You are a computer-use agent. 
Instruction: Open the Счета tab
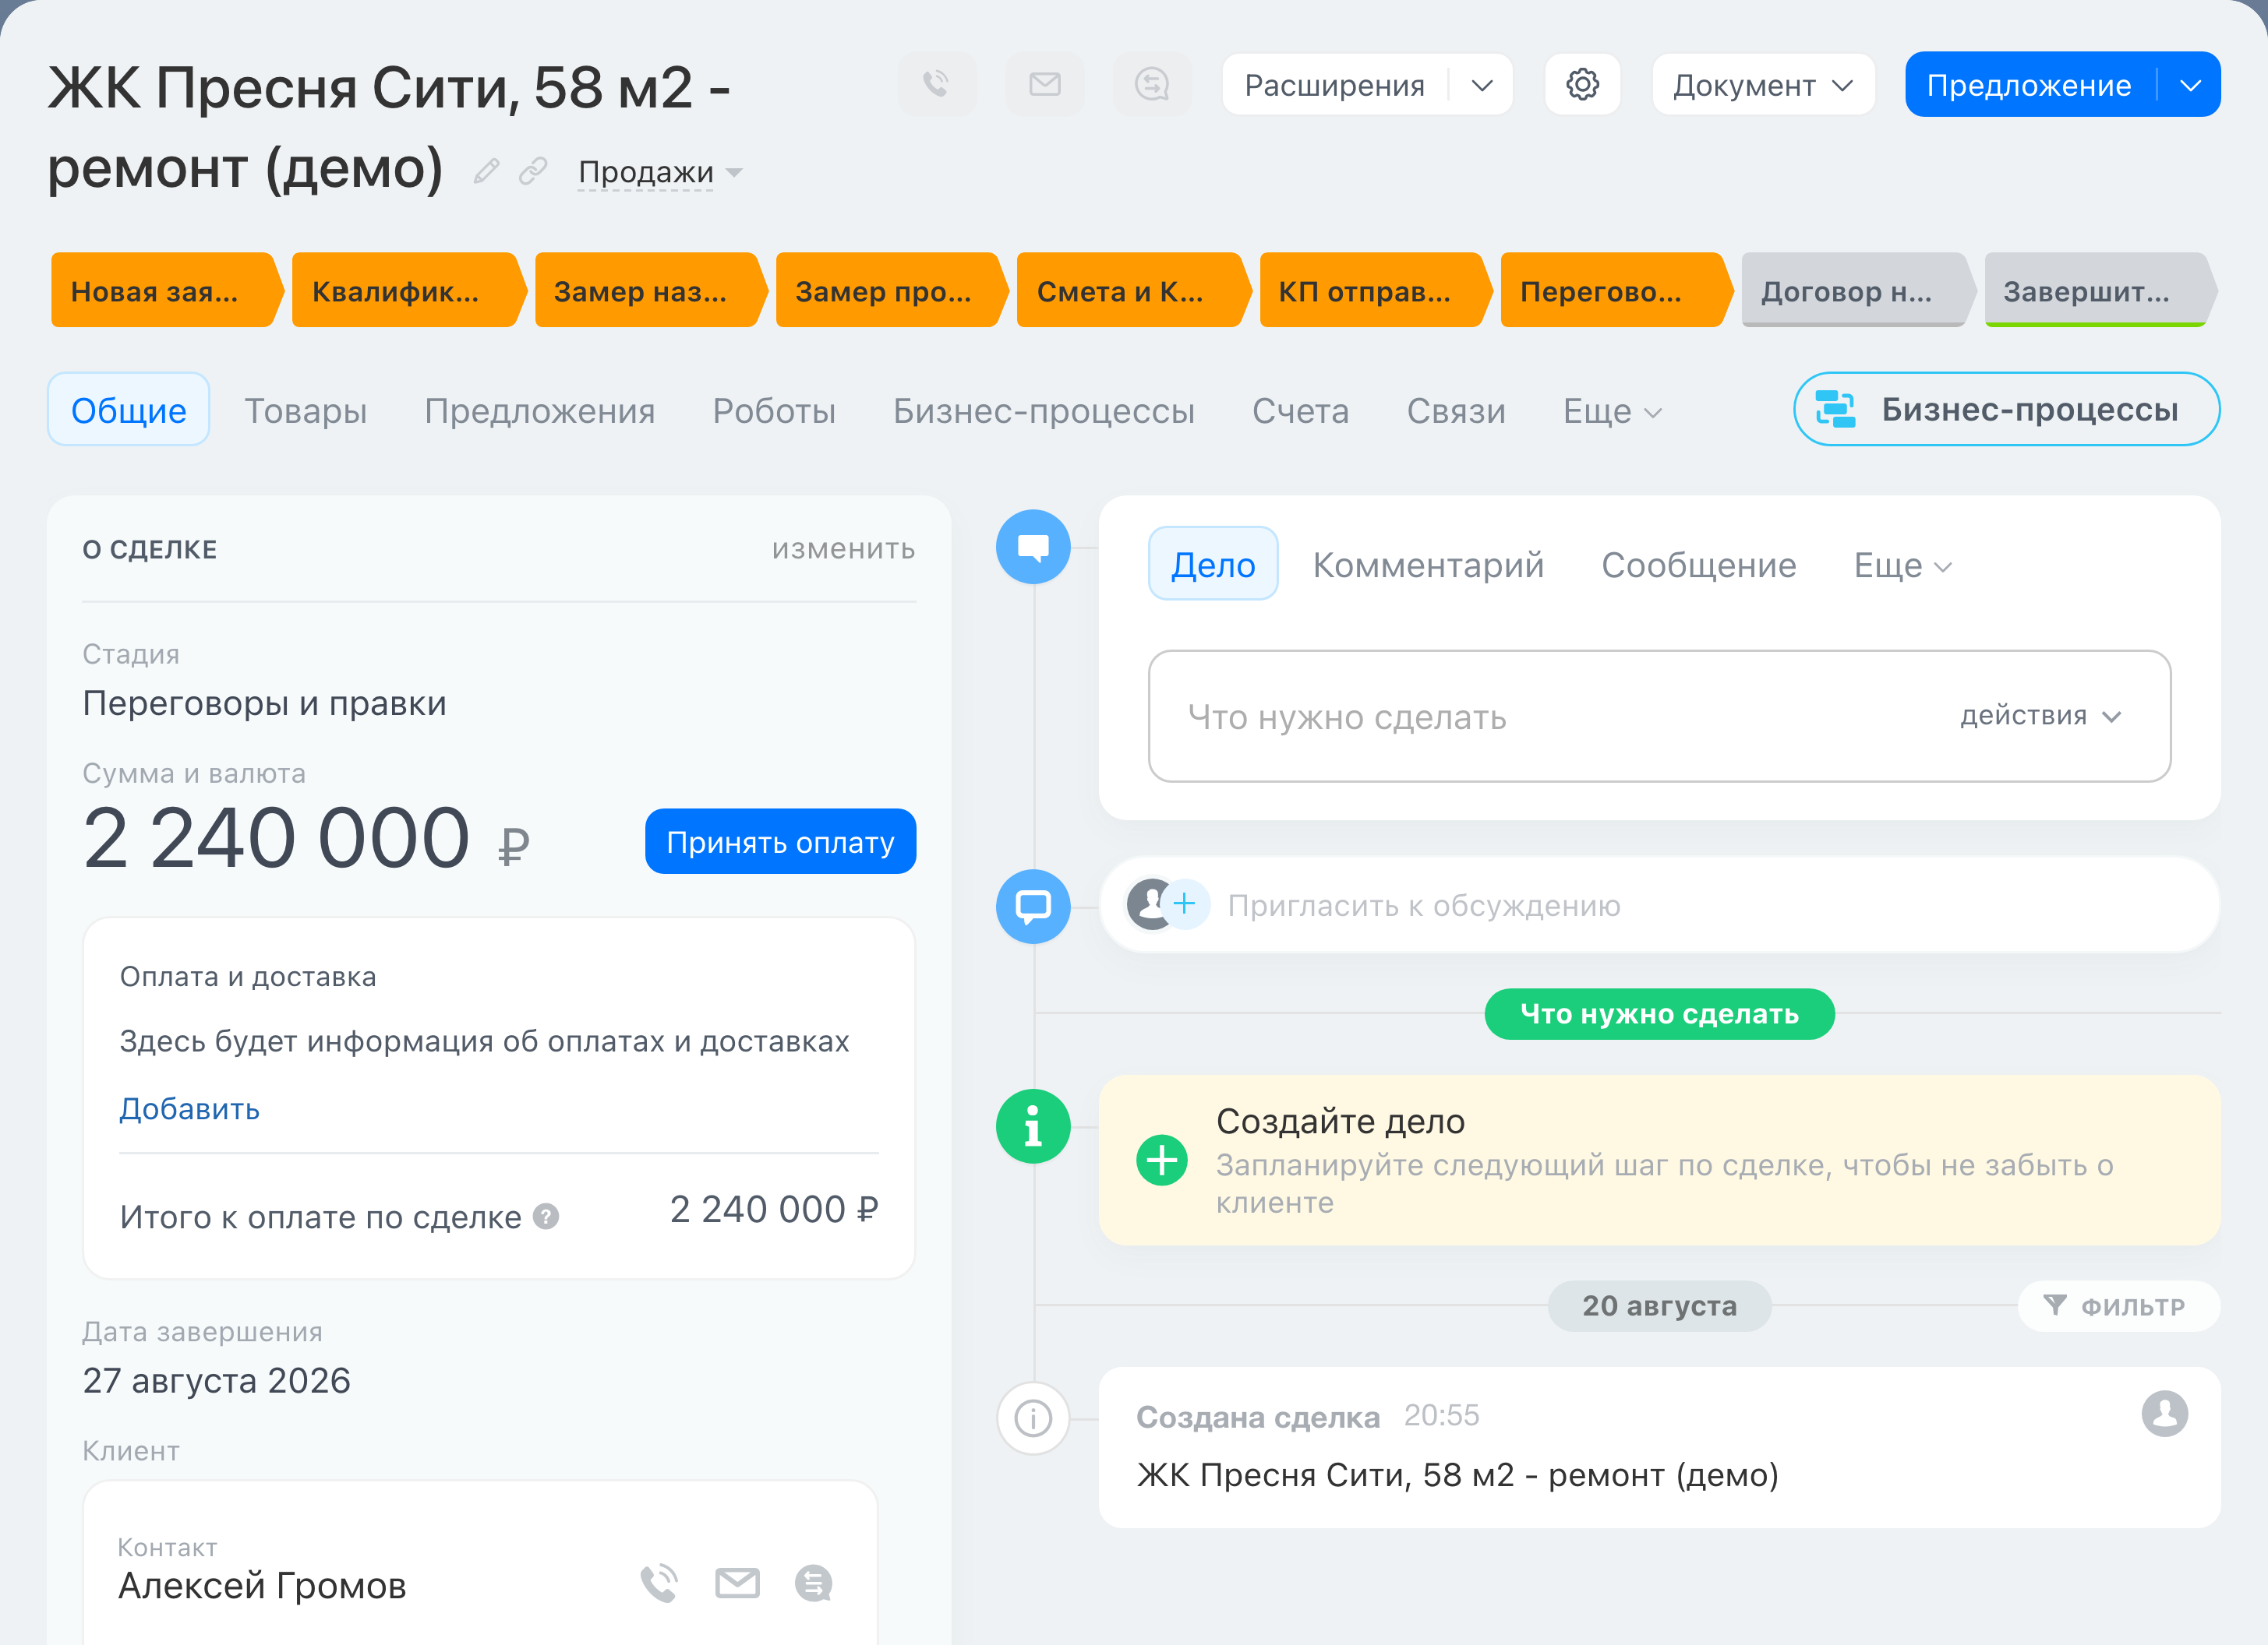[1301, 410]
